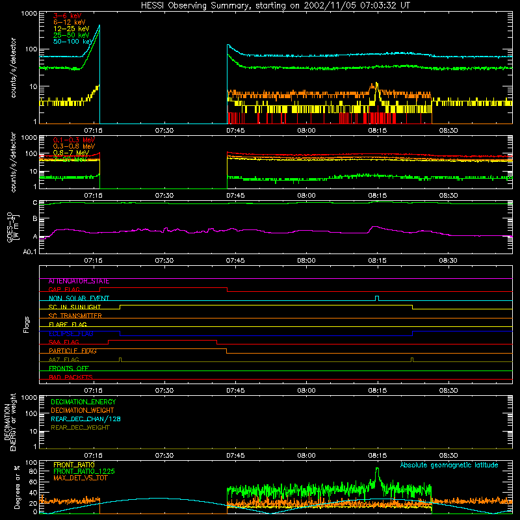Click the FRONT_RATIO legend label
Screen dimensions: 520x520
(74, 465)
